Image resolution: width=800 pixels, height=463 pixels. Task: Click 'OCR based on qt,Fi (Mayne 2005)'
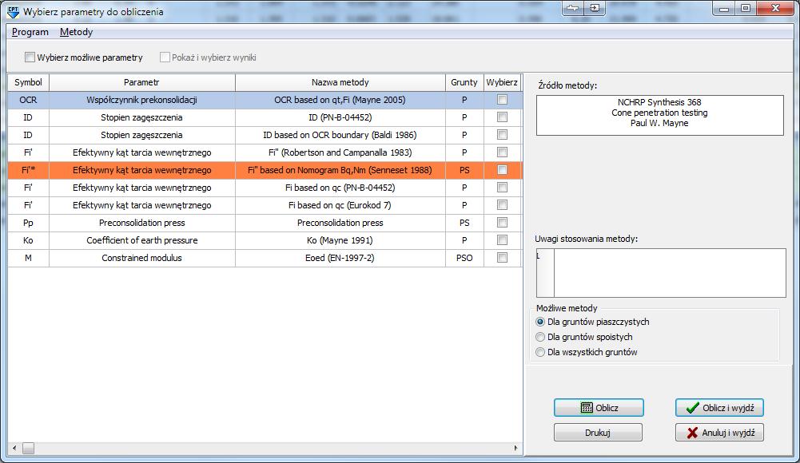(340, 100)
